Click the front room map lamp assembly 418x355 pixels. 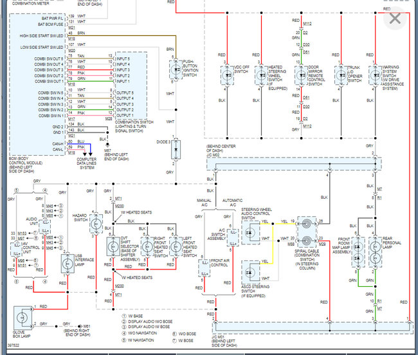358,252
